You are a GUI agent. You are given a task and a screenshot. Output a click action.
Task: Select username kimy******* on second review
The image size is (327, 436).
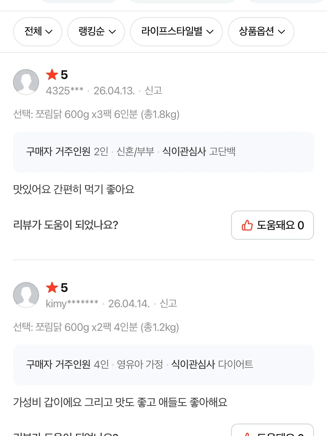coord(72,303)
